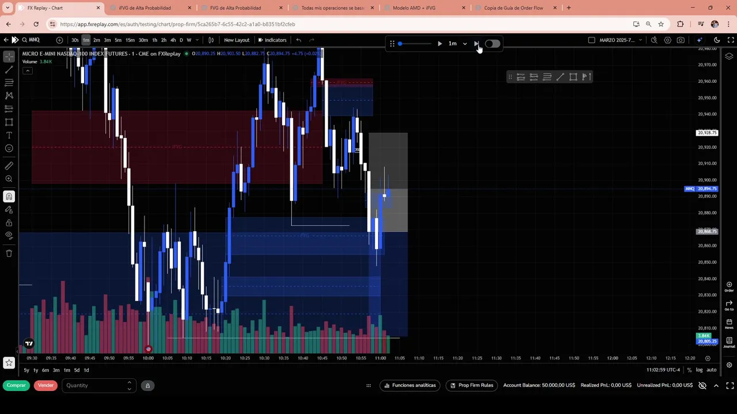Image resolution: width=737 pixels, height=414 pixels.
Task: Activate the zoom-in magnifier tool
Action: click(9, 179)
